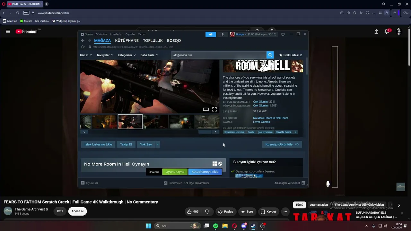Open the Arkadaşlar menu
Screen dimensions: 411x231
click(x=116, y=34)
